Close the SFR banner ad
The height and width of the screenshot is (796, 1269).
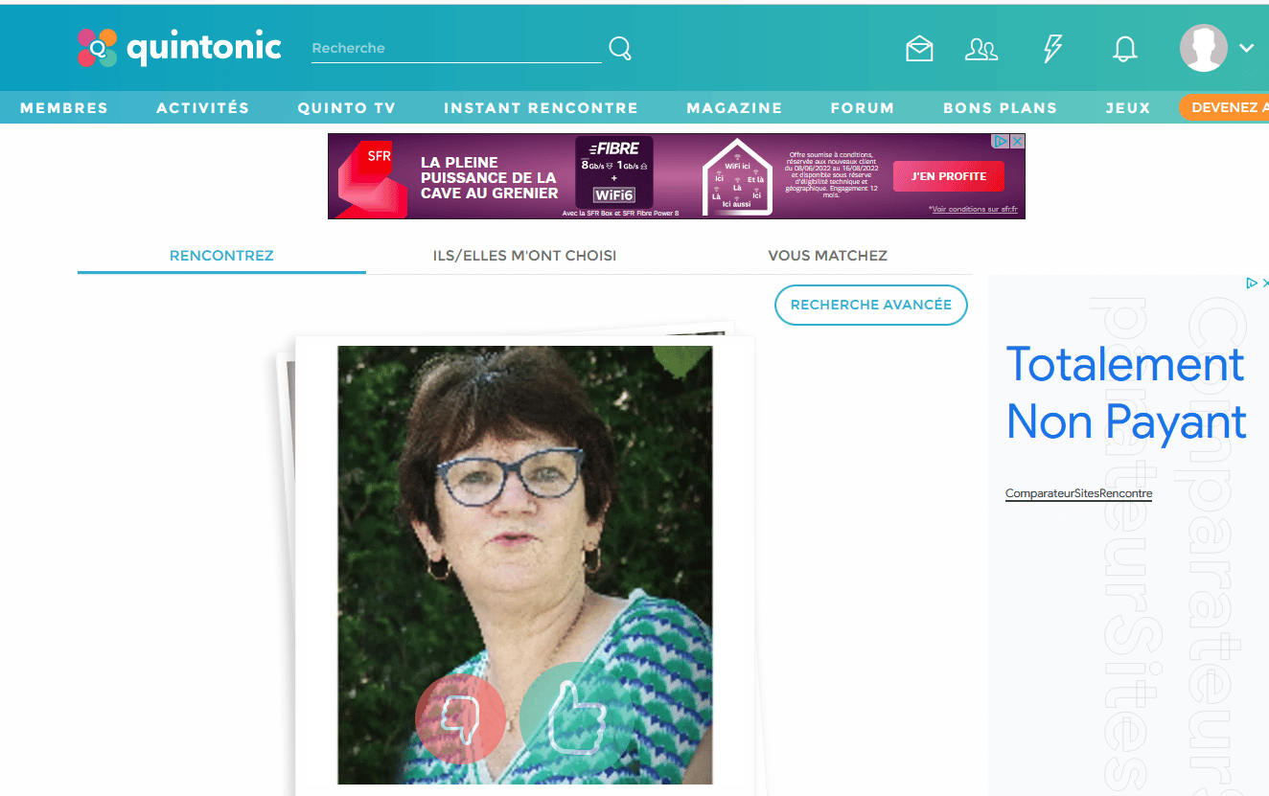pyautogui.click(x=1018, y=141)
